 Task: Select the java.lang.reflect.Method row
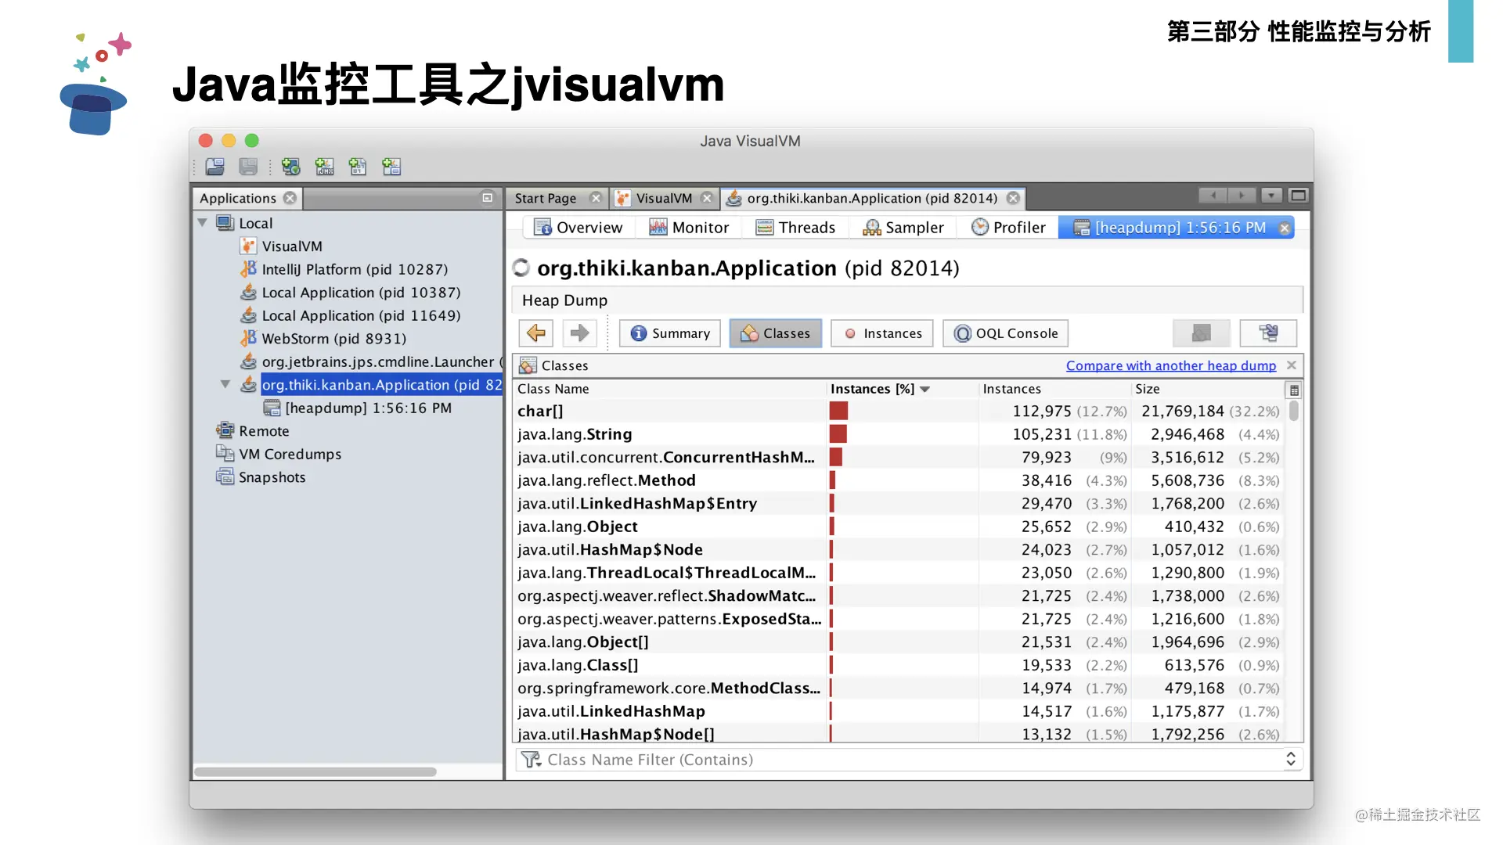899,480
